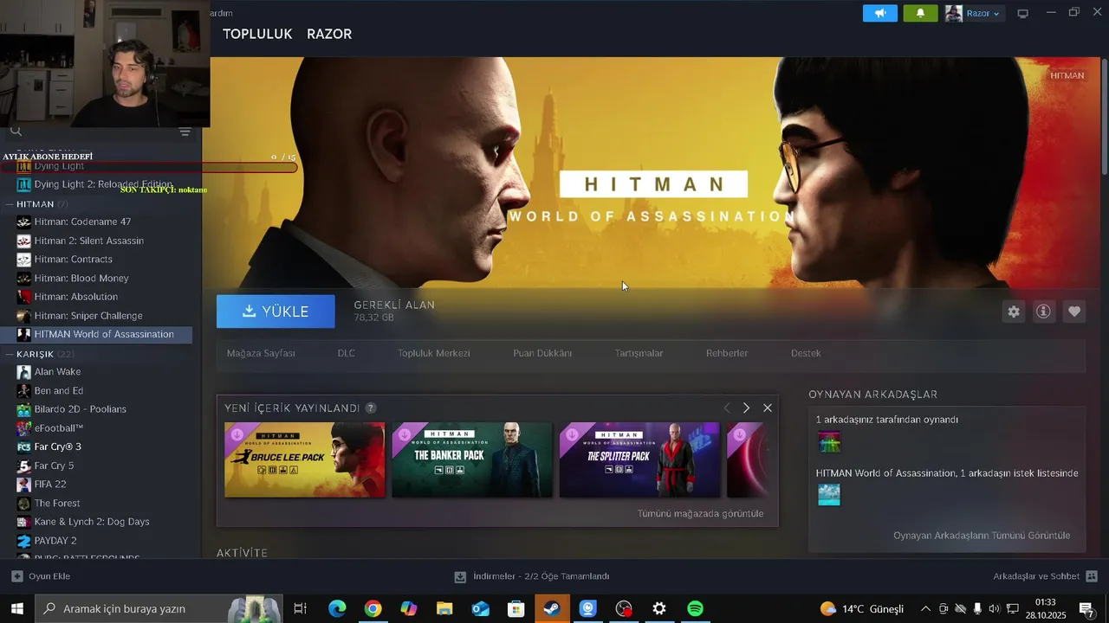The height and width of the screenshot is (623, 1109).
Task: Open the Rehberler tab
Action: tap(727, 353)
